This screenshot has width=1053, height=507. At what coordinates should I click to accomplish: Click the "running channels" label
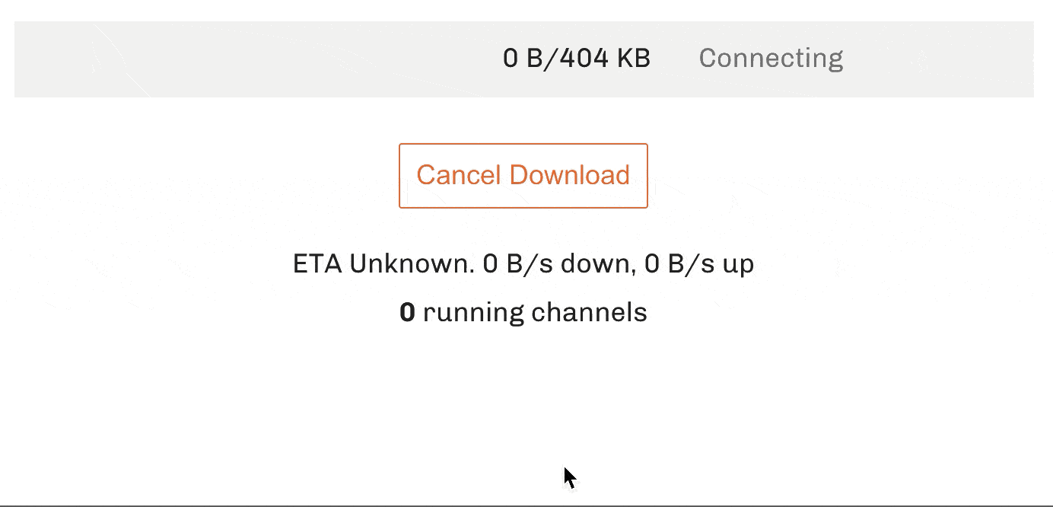pos(535,312)
